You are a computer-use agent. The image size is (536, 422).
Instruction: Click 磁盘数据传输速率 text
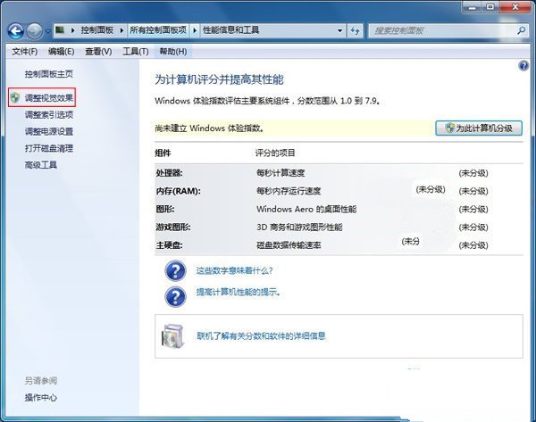coord(289,245)
